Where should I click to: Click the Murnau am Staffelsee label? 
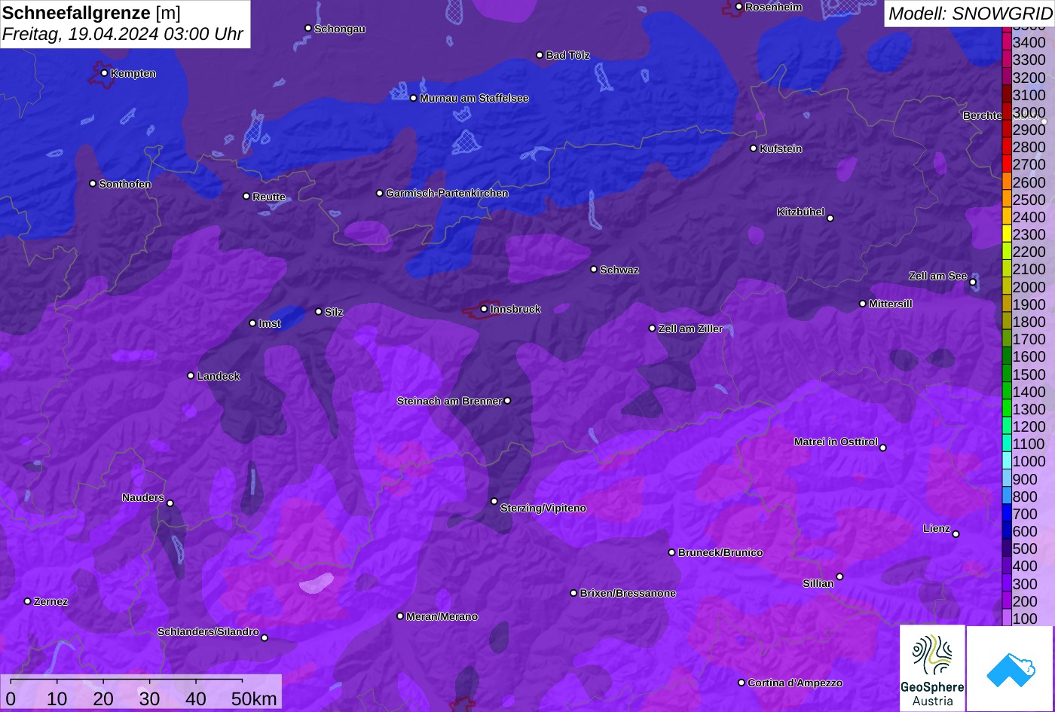click(474, 98)
